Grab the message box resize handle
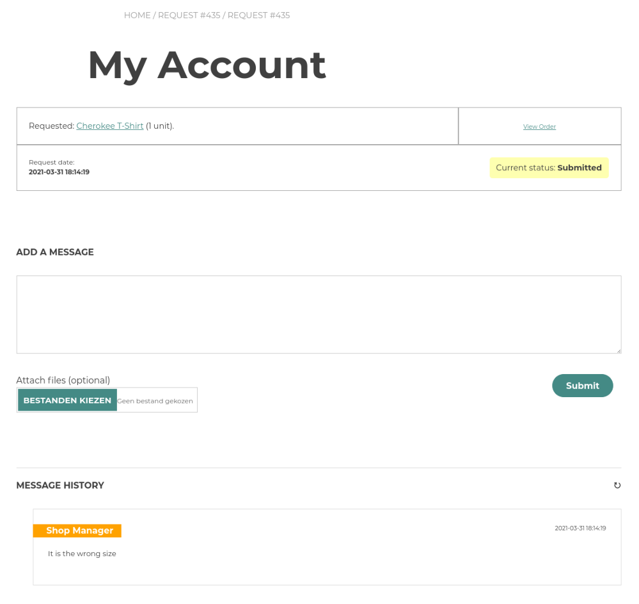639x604 pixels. pos(618,350)
